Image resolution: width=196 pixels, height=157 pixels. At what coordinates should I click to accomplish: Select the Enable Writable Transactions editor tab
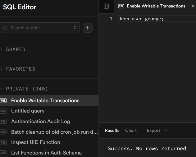click(156, 6)
